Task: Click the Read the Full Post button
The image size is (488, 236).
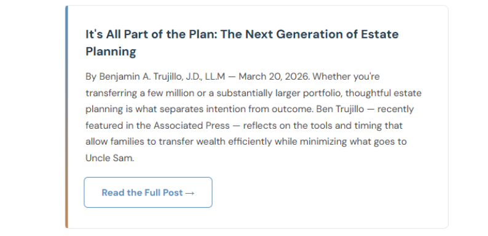Action: 148,192
